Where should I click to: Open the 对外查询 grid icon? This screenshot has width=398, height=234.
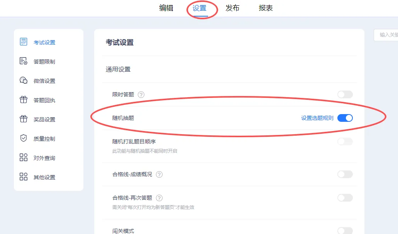[23, 157]
